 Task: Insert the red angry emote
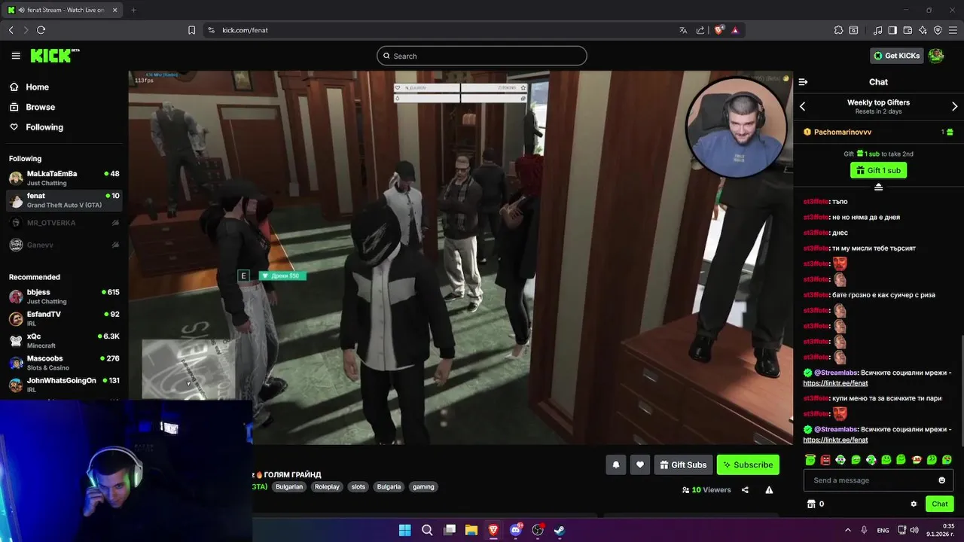pyautogui.click(x=825, y=459)
